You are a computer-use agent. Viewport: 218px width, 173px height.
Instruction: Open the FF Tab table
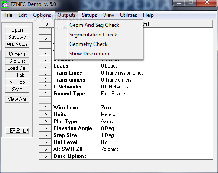click(x=17, y=75)
